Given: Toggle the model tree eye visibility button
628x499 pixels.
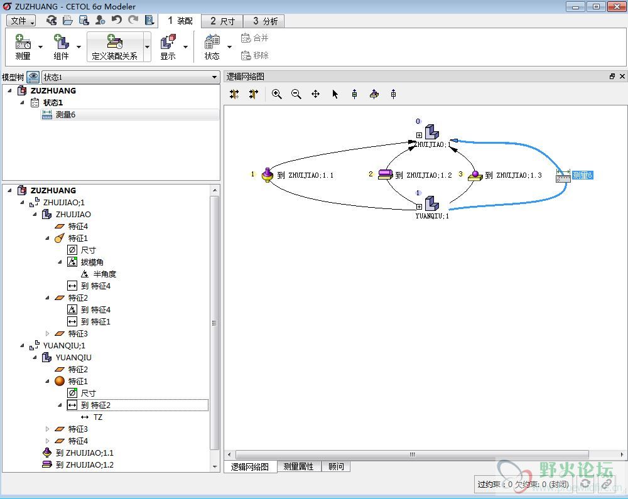Looking at the screenshot, I should tap(33, 77).
